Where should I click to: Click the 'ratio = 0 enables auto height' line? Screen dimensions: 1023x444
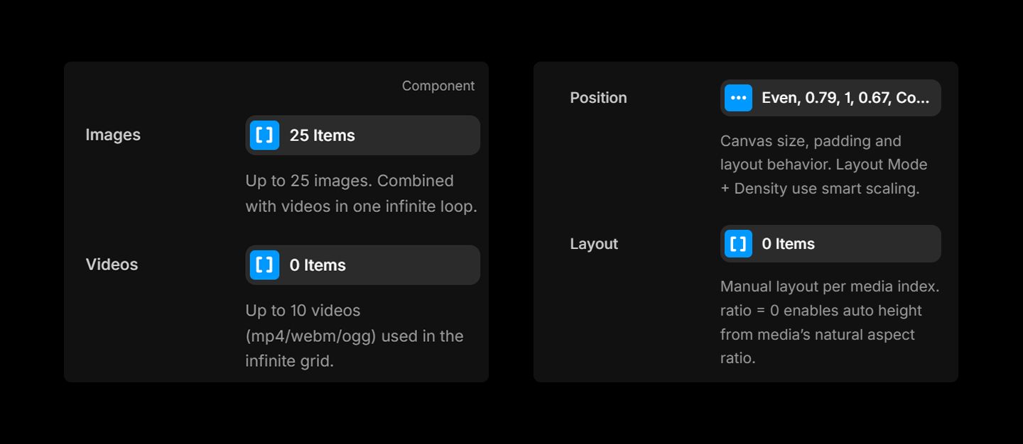point(821,311)
